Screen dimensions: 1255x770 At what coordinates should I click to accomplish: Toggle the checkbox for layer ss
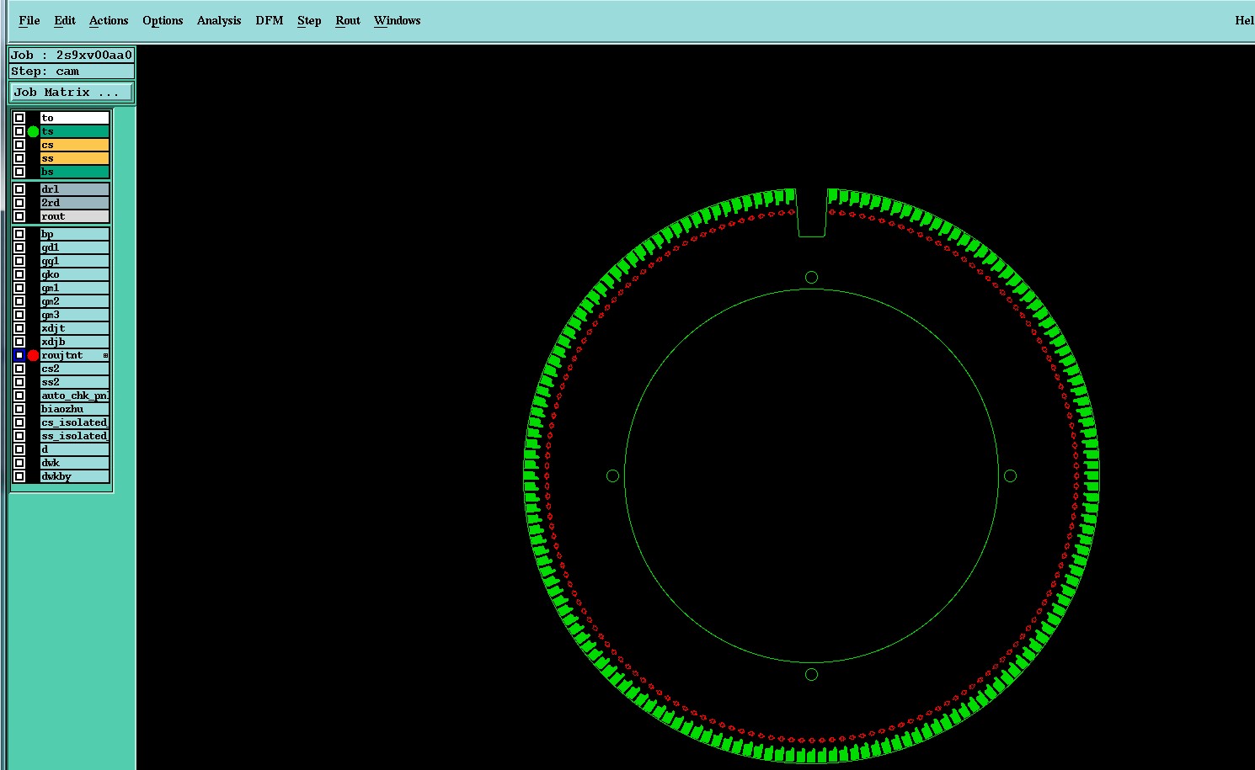tap(19, 158)
